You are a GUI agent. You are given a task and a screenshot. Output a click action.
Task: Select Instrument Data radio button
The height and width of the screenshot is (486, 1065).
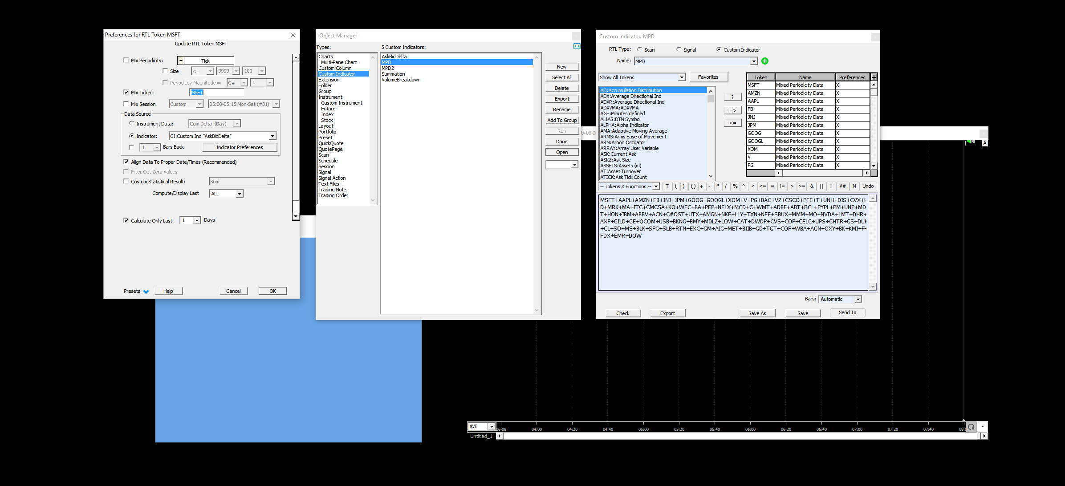coord(131,123)
